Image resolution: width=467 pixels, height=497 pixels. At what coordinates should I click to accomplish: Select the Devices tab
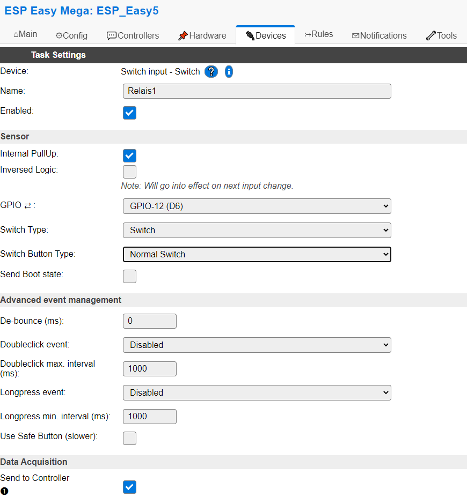266,35
